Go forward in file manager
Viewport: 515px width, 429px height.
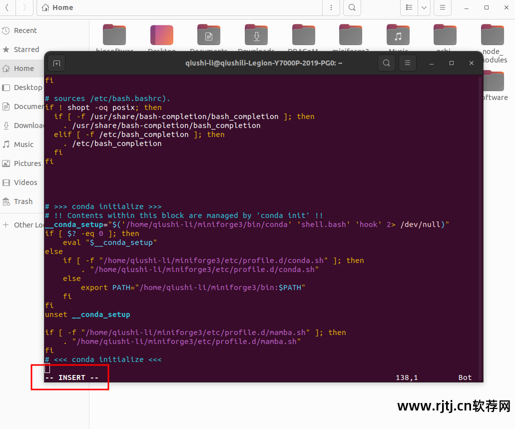pyautogui.click(x=25, y=7)
